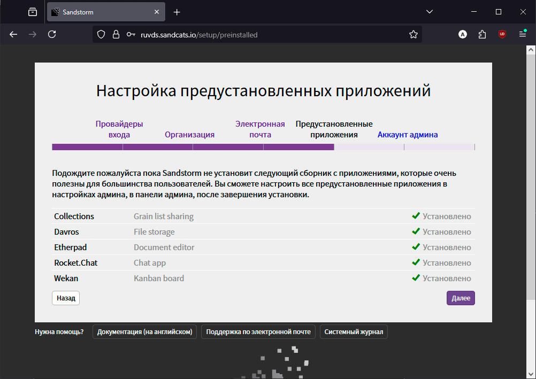Click the setup progress bar
This screenshot has height=379, width=536.
[x=263, y=147]
